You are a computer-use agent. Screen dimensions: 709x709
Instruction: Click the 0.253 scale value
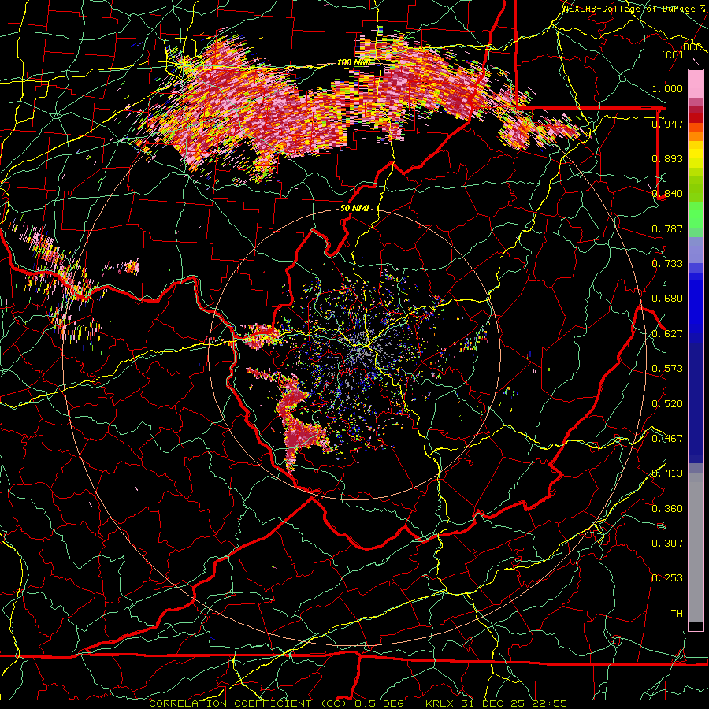(x=667, y=578)
